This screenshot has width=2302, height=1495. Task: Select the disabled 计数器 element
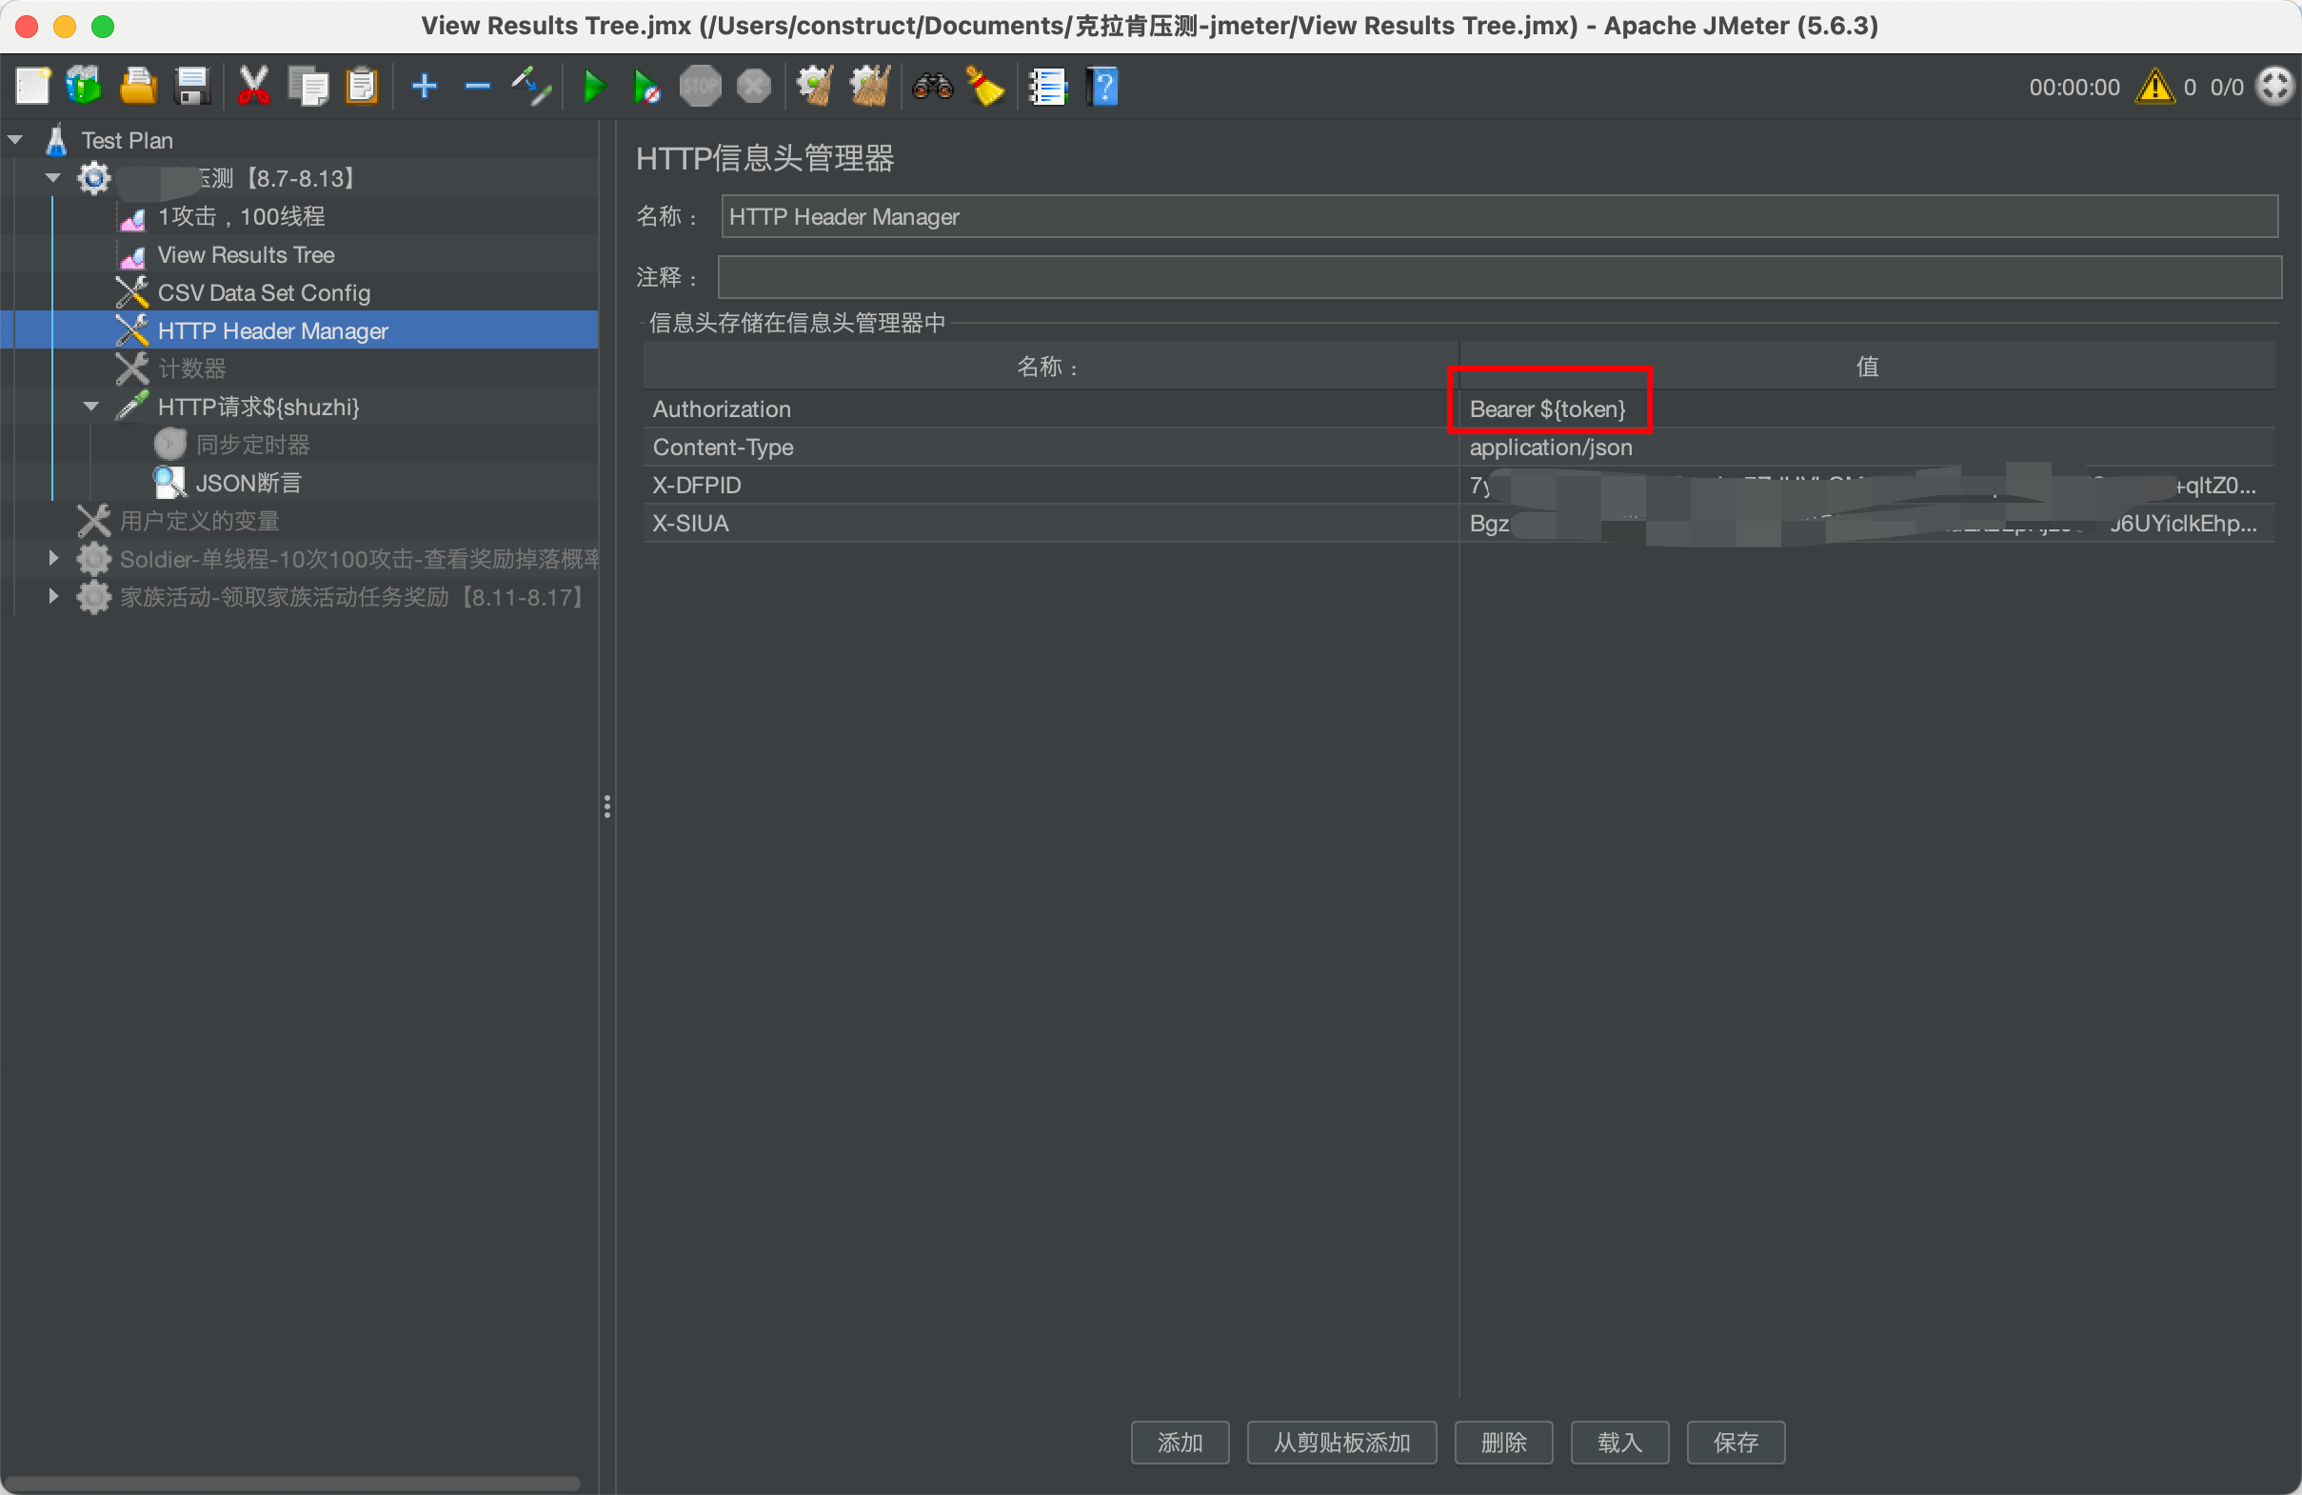(191, 369)
